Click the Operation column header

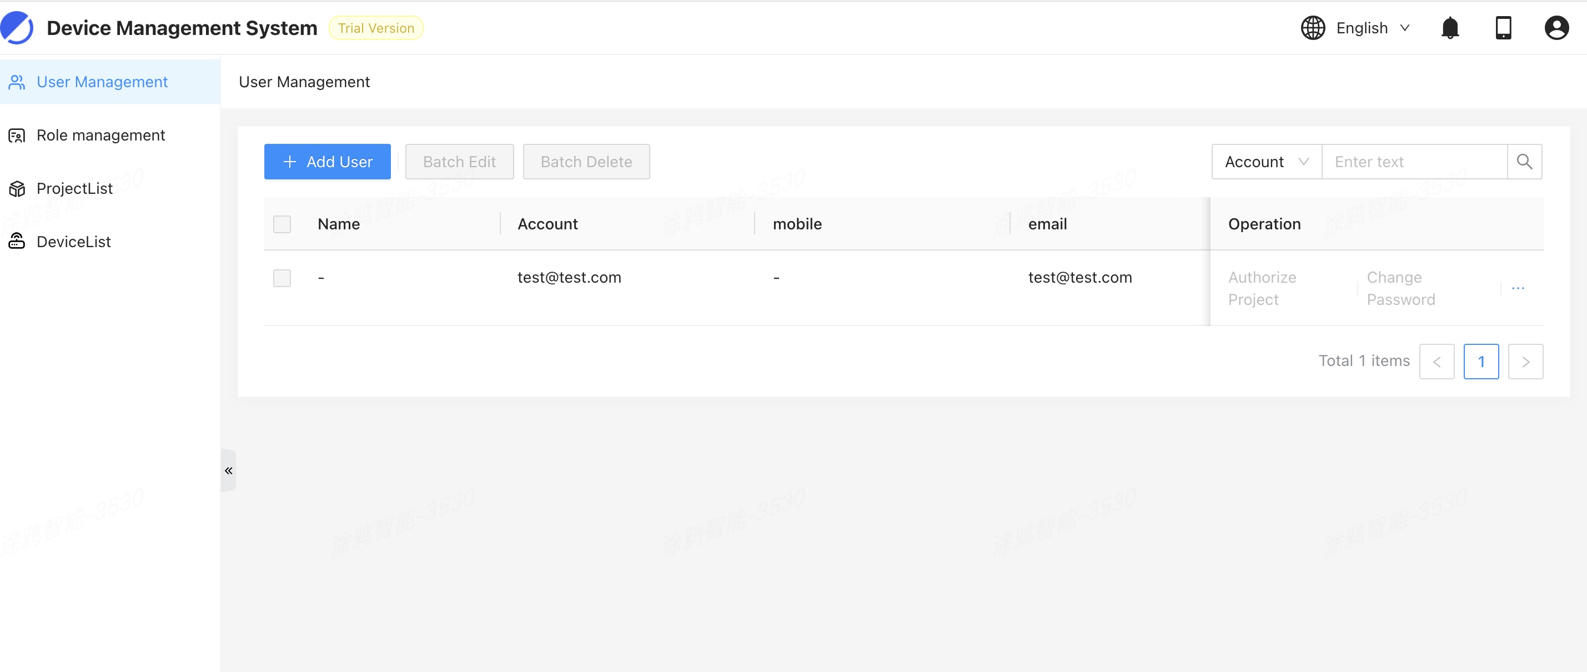pos(1264,224)
